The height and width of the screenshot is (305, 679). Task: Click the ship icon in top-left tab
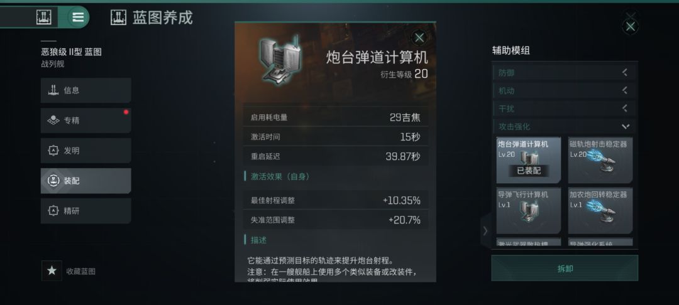point(43,18)
